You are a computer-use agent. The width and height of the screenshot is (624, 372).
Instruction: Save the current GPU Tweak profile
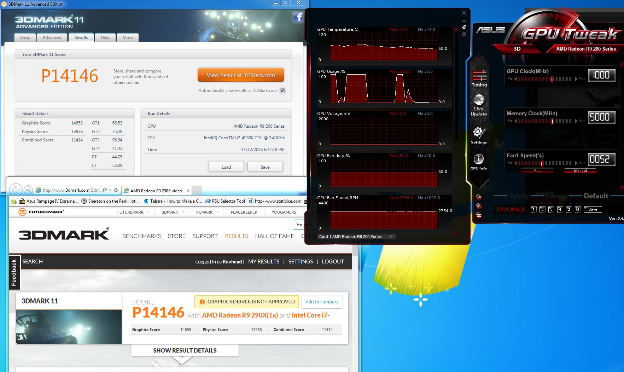(593, 209)
